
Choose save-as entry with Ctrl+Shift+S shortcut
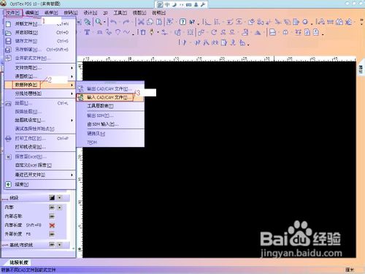(40, 50)
